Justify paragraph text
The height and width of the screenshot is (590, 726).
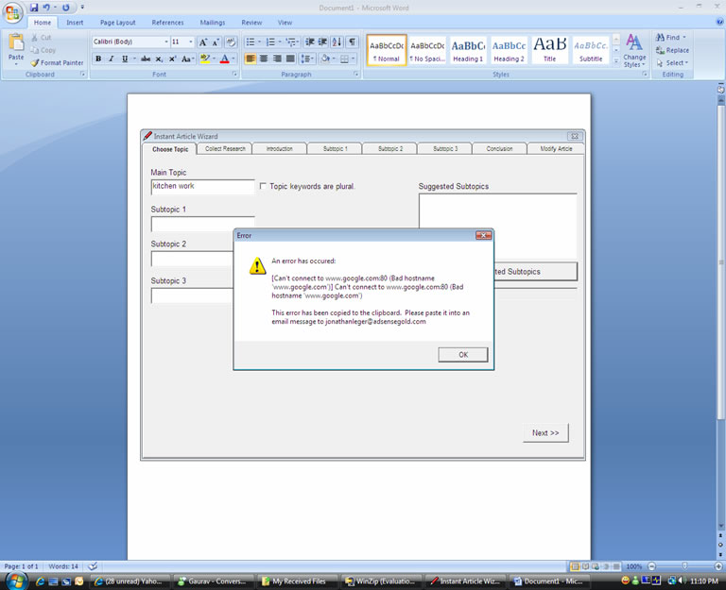290,59
